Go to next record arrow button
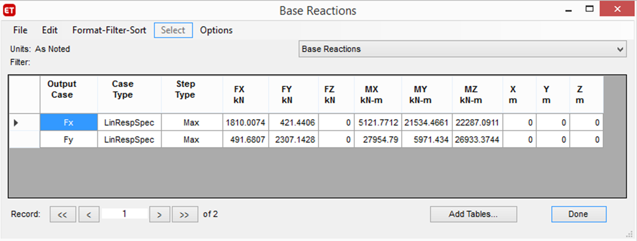This screenshot has width=637, height=241. tap(159, 215)
